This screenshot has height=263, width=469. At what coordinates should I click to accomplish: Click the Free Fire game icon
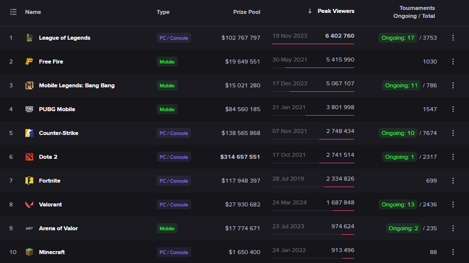pyautogui.click(x=29, y=62)
